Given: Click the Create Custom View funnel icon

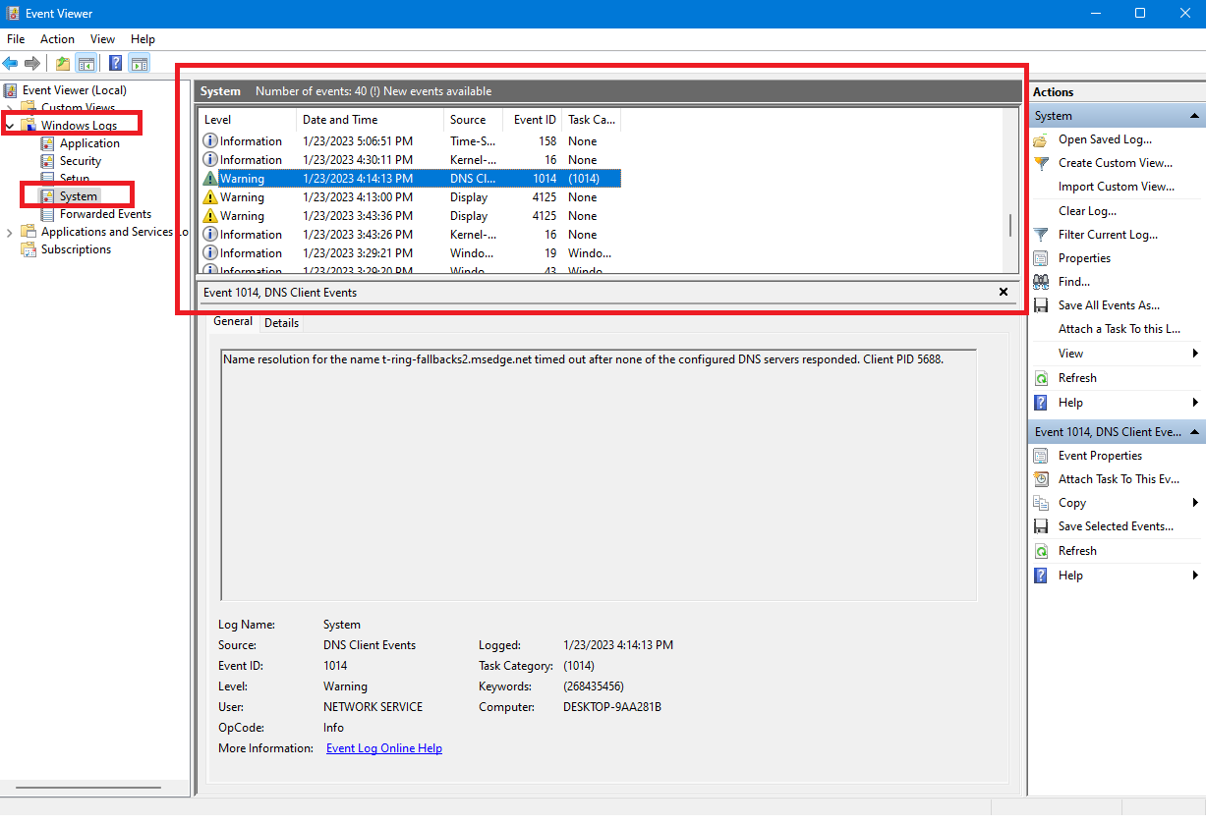Looking at the screenshot, I should (1041, 163).
